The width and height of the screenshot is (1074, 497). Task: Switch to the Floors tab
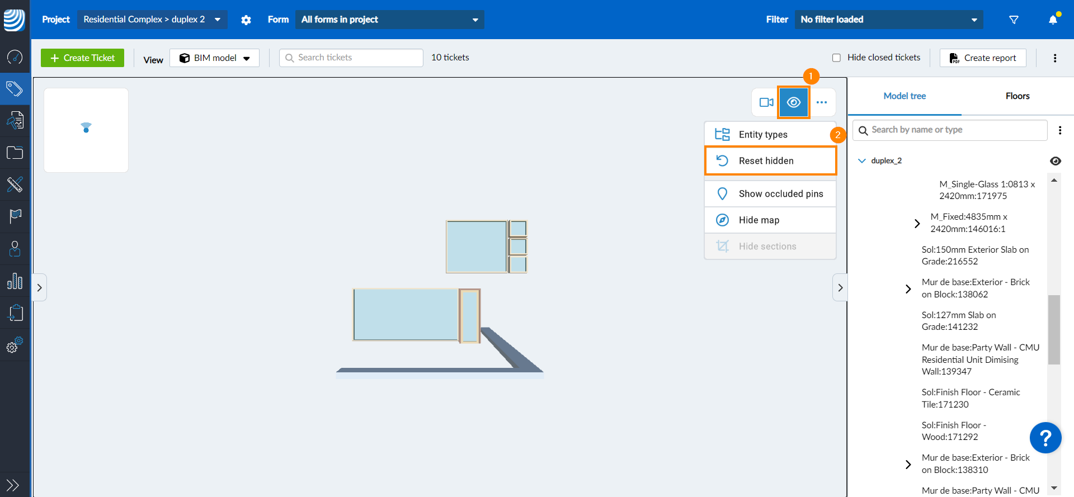click(1017, 96)
